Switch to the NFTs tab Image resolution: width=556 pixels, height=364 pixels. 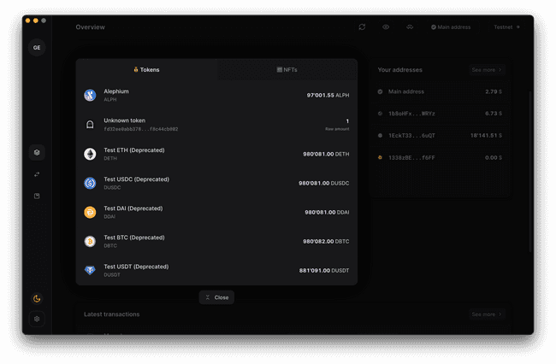(287, 69)
